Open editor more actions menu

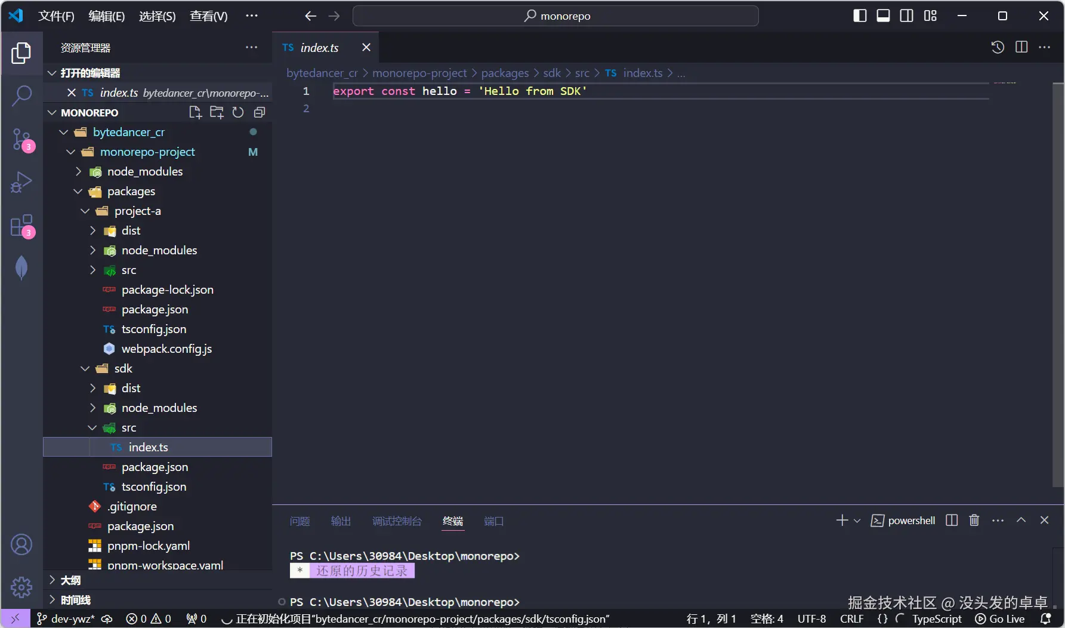point(1045,47)
